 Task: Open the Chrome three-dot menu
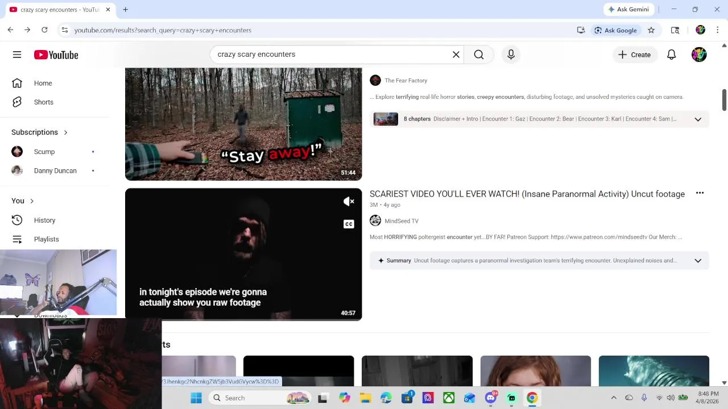718,30
